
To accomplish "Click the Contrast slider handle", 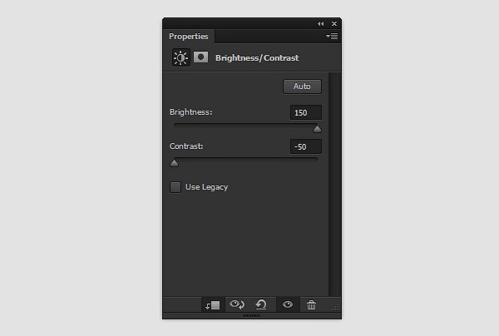I will click(174, 163).
